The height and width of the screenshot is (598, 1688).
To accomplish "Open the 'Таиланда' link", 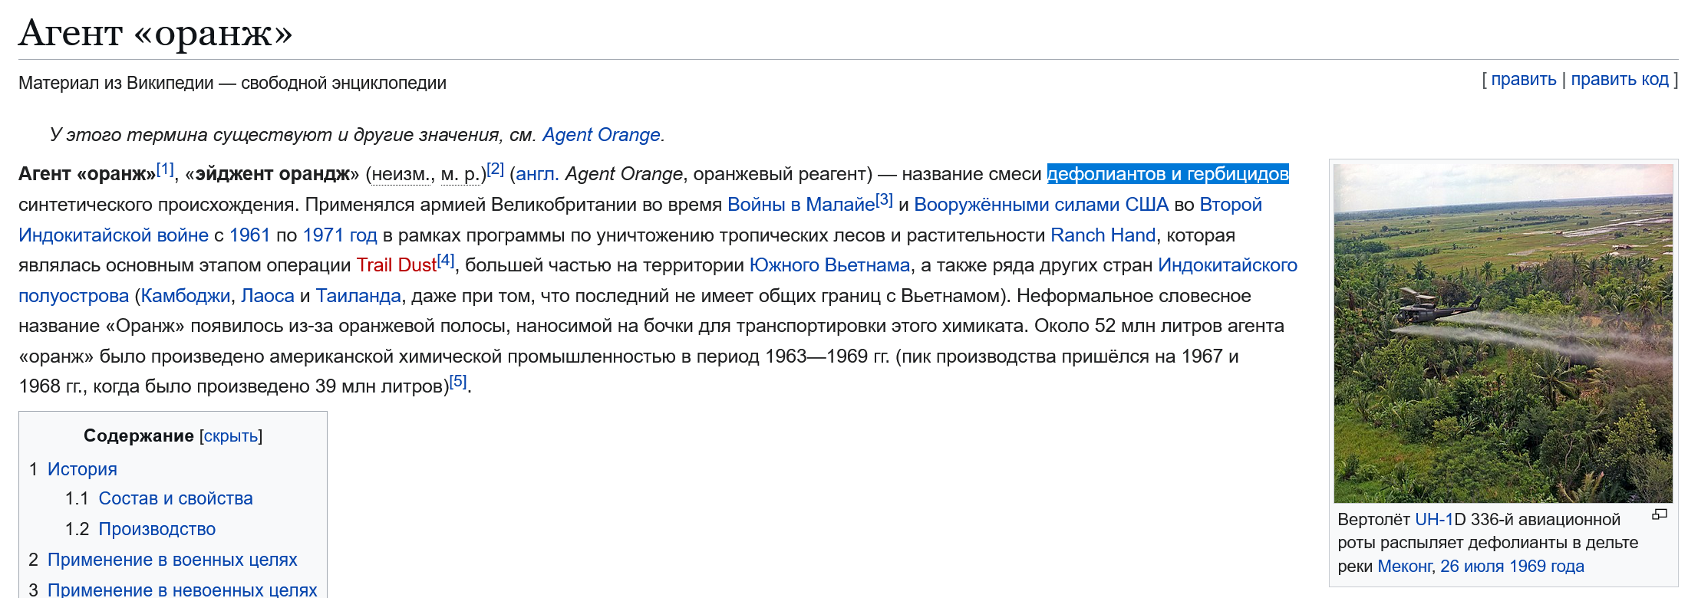I will pyautogui.click(x=358, y=296).
